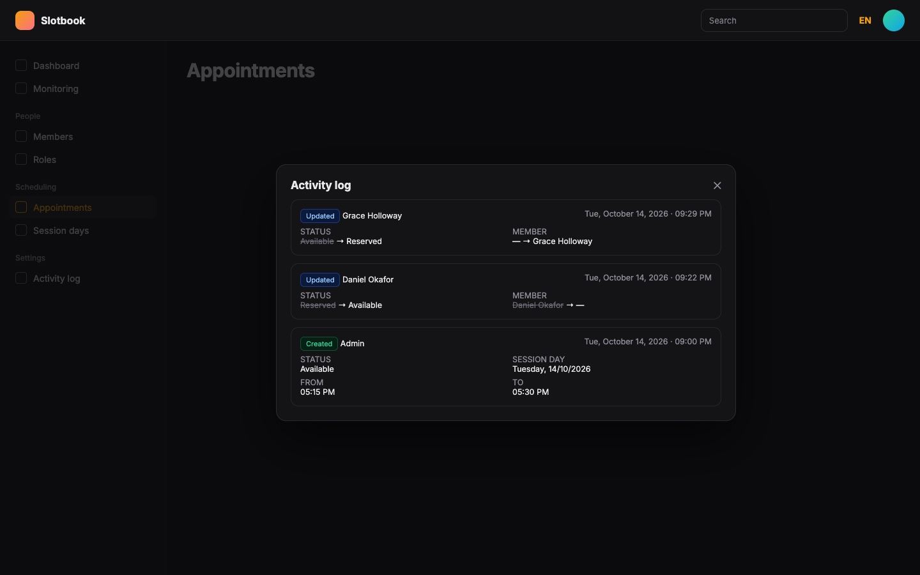Click the Roles sidebar icon
This screenshot has height=575, width=920.
[21, 159]
